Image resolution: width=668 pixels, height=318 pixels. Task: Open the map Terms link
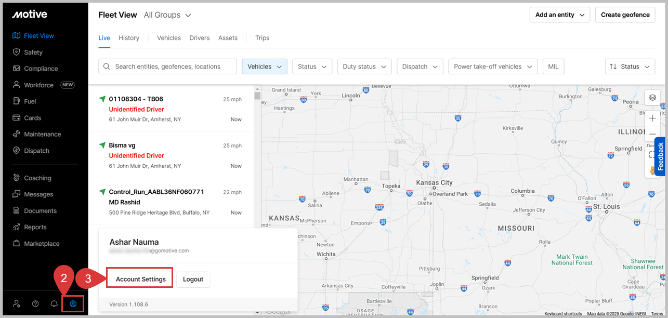tap(657, 314)
